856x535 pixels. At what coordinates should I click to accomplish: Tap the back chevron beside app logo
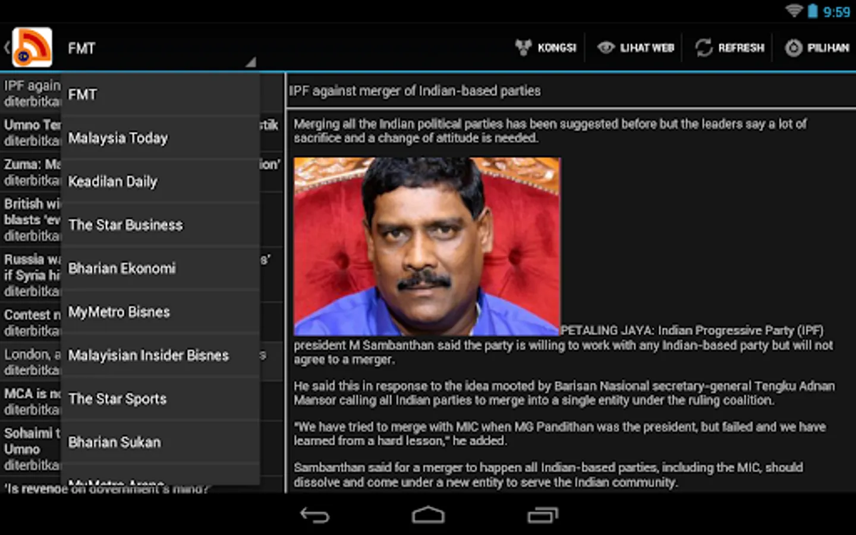pos(7,48)
